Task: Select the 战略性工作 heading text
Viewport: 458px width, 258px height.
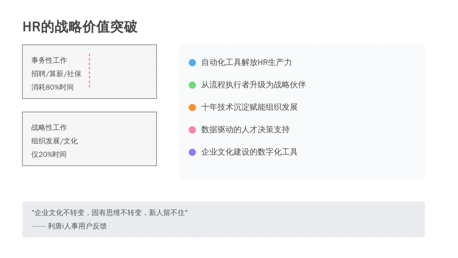Action: (49, 128)
